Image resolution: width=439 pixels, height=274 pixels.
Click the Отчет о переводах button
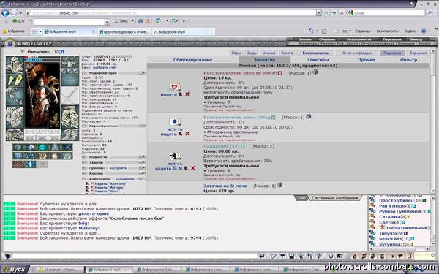pos(357,53)
